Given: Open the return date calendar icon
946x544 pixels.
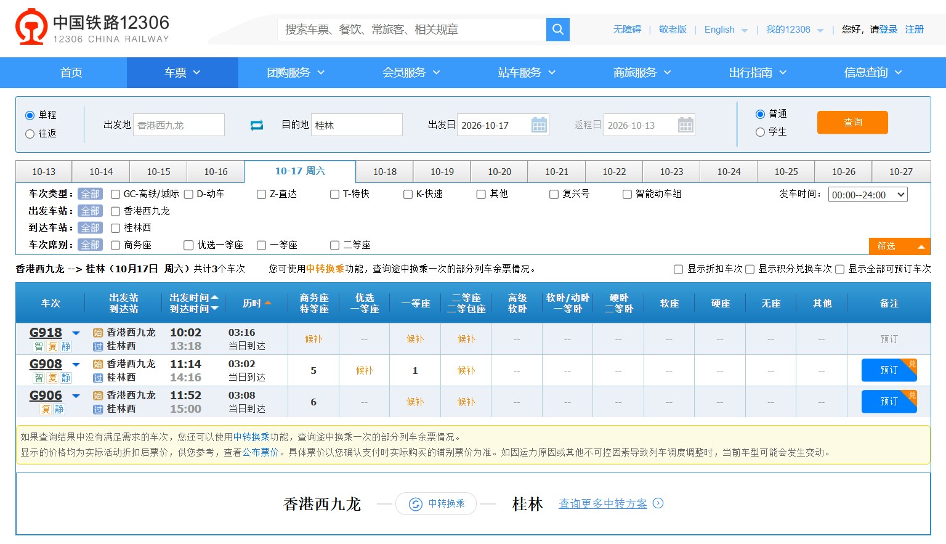Looking at the screenshot, I should tap(685, 125).
